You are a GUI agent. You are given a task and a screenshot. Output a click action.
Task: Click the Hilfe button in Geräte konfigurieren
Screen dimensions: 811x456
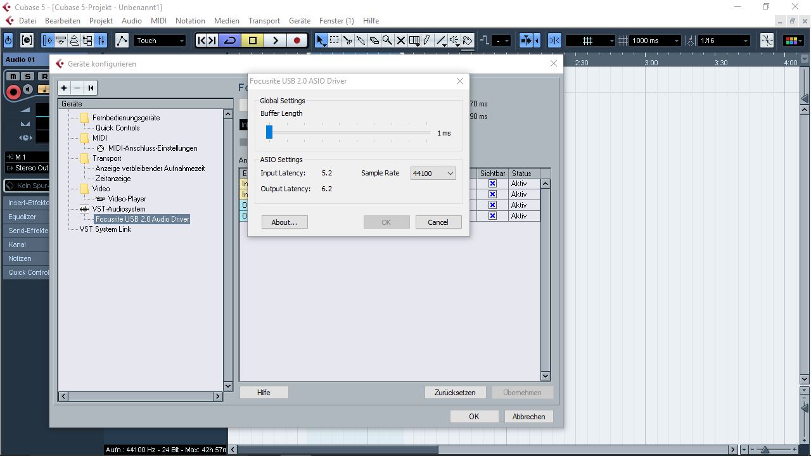[x=264, y=393]
